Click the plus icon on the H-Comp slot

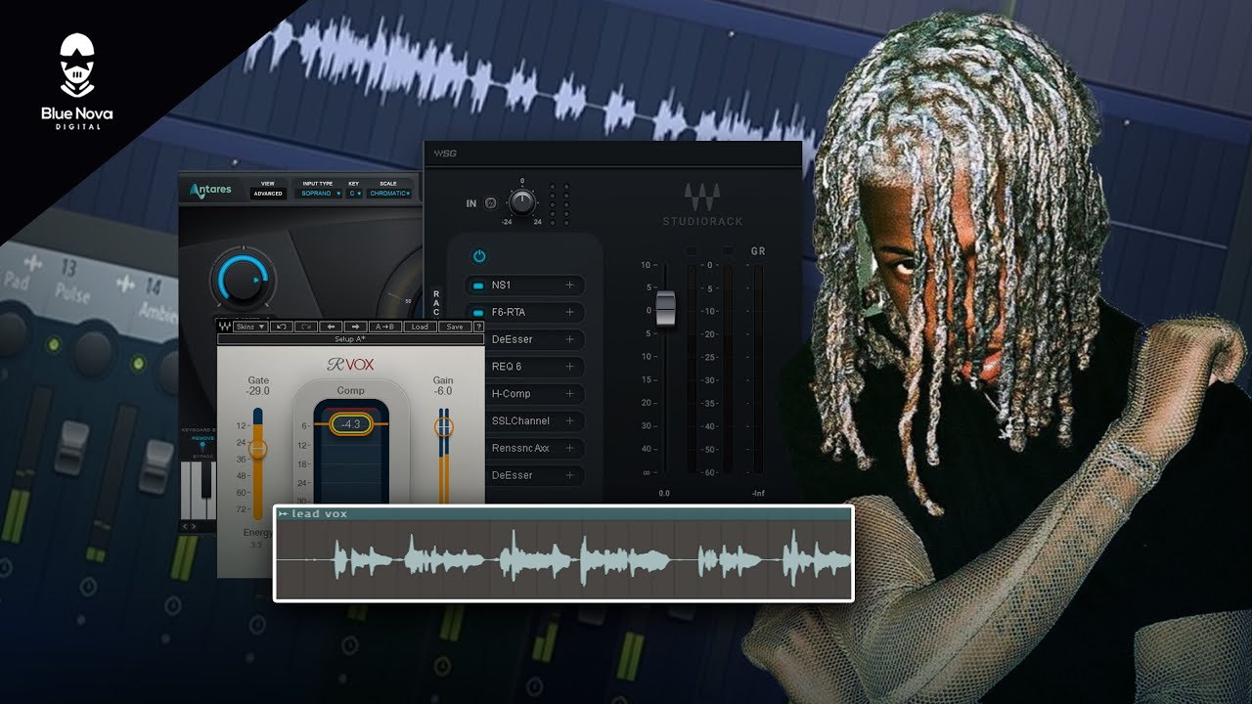tap(569, 394)
